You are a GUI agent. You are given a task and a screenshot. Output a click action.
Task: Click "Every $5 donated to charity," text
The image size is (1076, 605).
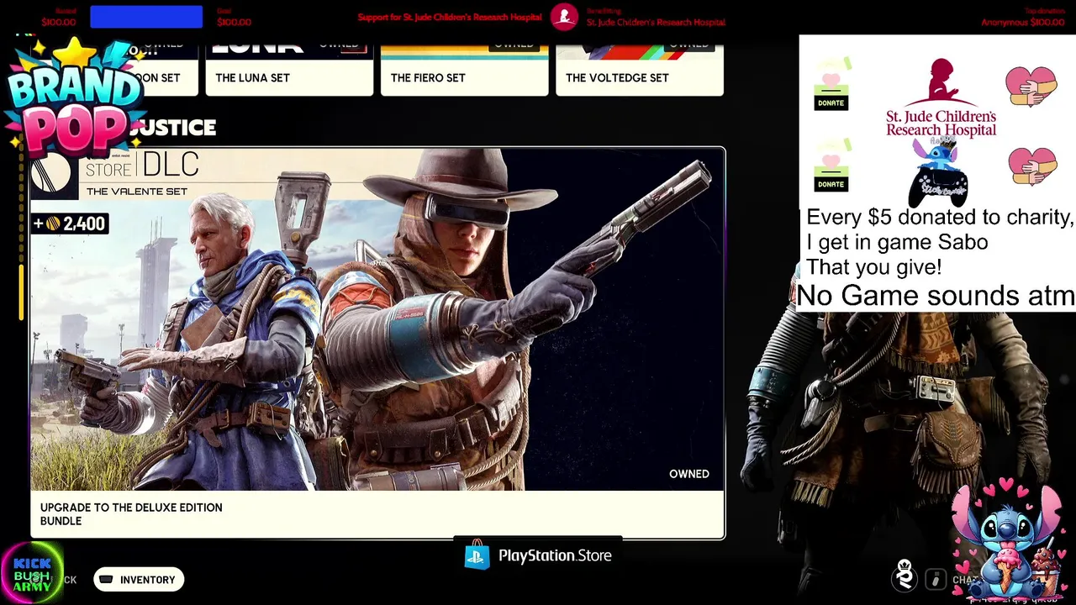tap(940, 217)
